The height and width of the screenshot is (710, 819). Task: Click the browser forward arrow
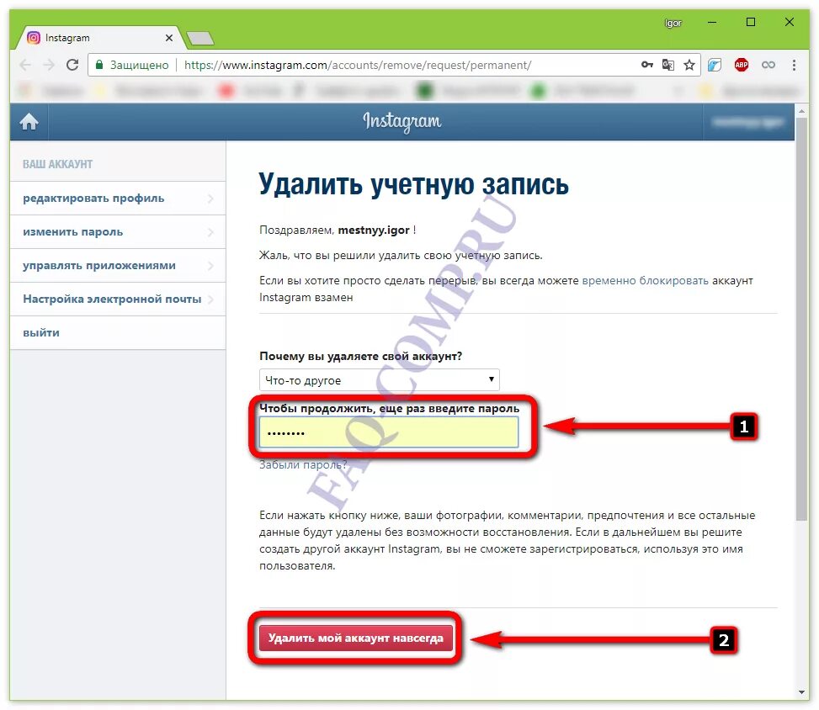(x=49, y=65)
